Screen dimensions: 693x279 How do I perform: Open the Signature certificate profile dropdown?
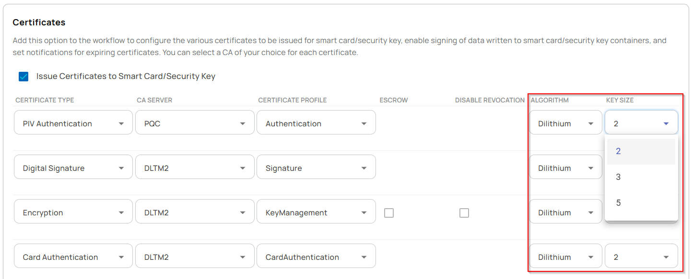tap(316, 167)
